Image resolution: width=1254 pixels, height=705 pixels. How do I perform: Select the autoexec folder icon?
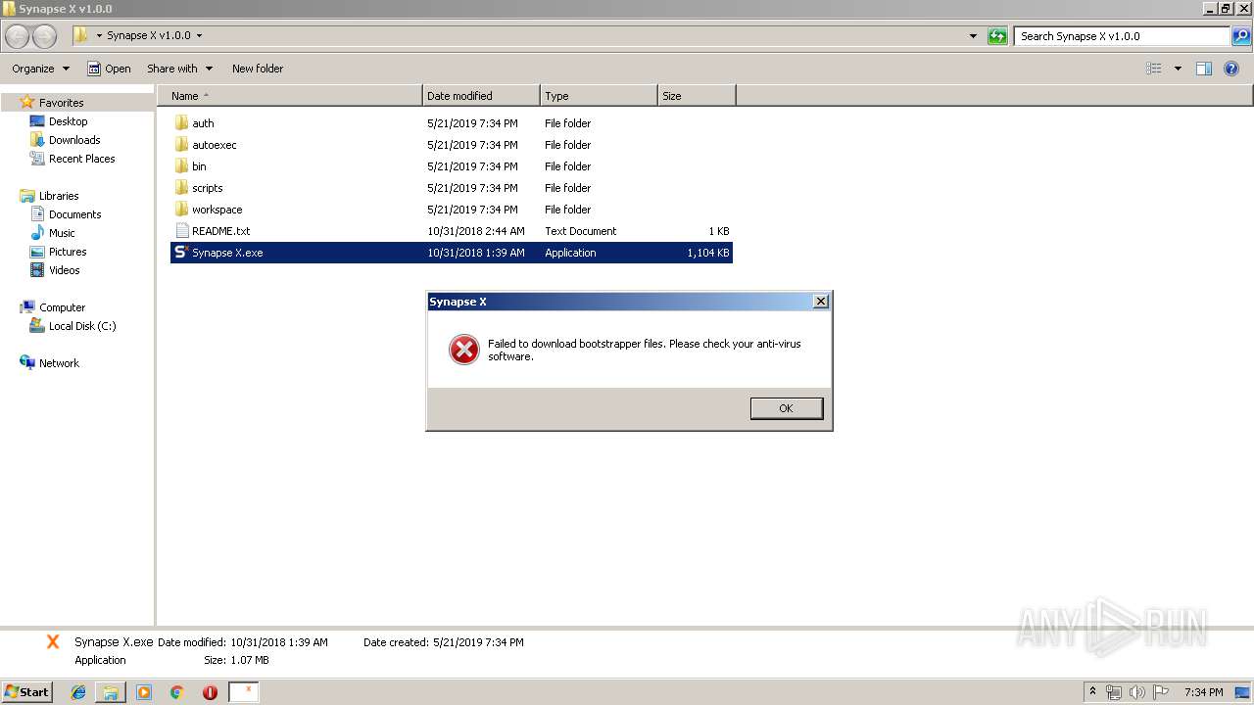point(181,145)
